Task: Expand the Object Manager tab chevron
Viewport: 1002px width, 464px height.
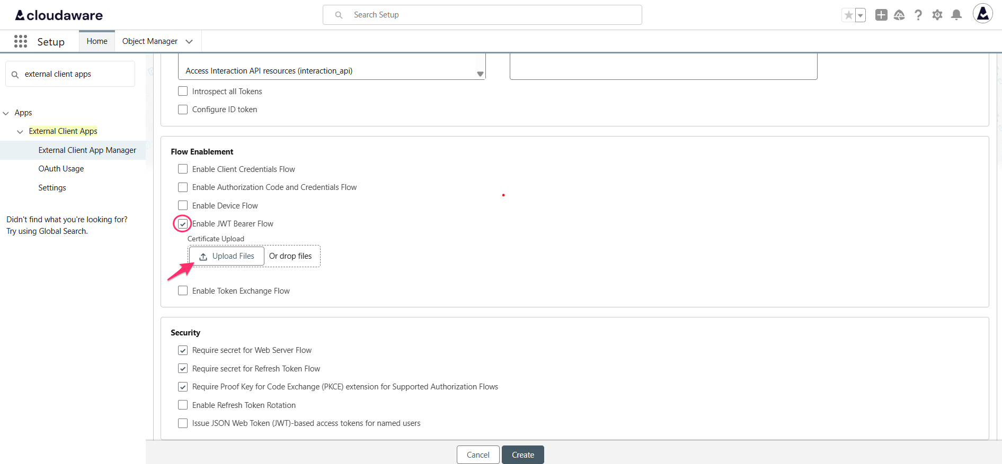Action: coord(189,41)
